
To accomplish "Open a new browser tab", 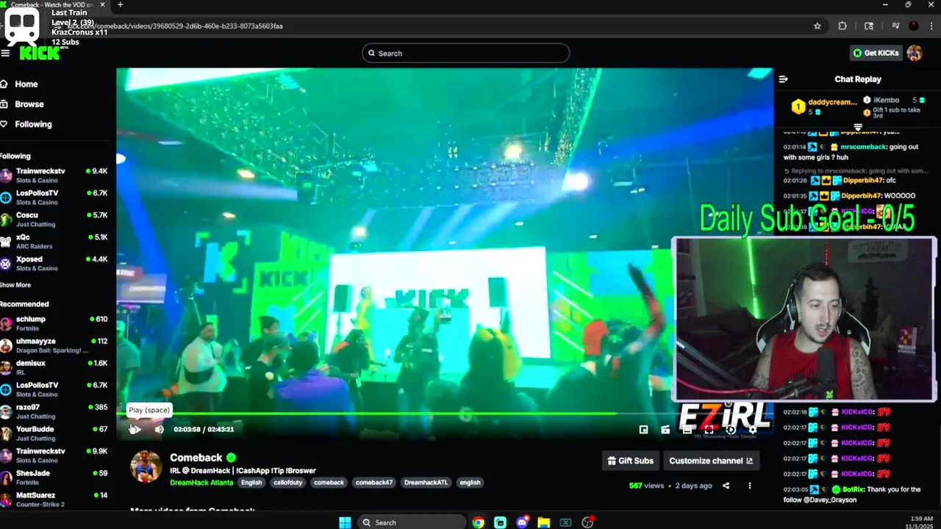I will click(120, 5).
